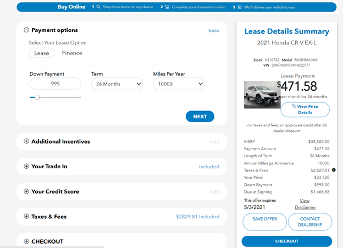Expand the Additional Incentives section

[x=26, y=141]
